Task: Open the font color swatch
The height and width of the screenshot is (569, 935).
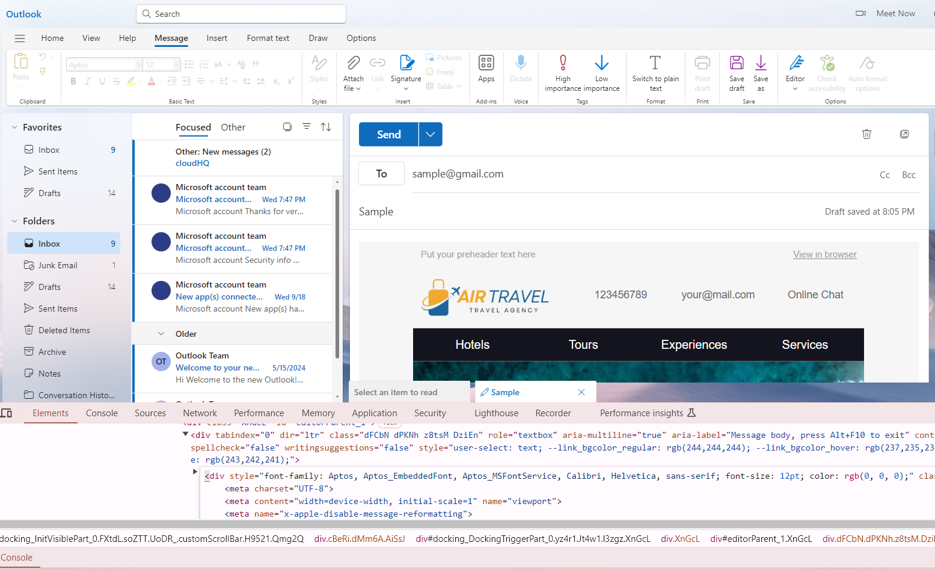Action: 152,81
